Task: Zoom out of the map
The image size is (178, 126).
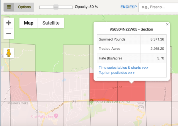Action: (x=9, y=34)
